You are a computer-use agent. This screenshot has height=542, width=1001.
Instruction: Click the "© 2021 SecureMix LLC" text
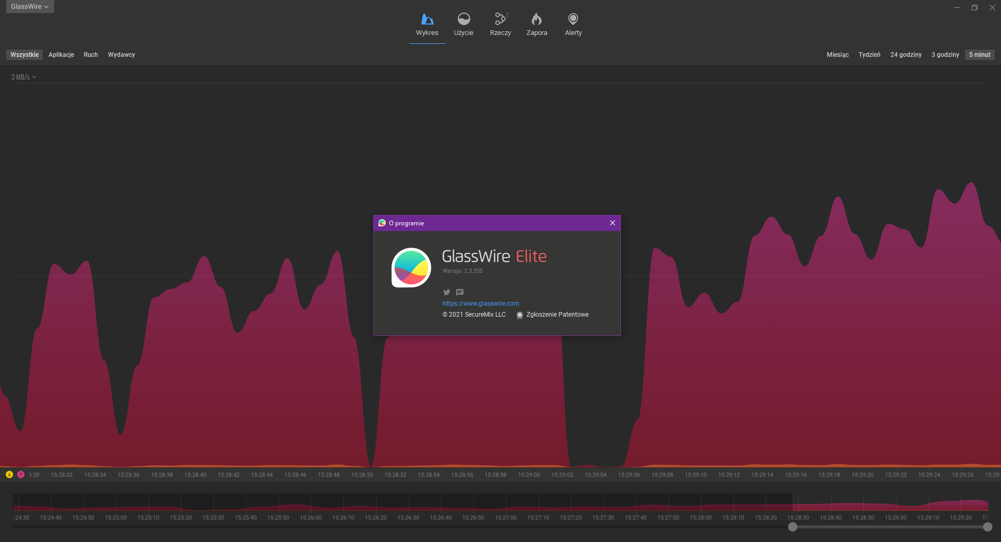[474, 315]
